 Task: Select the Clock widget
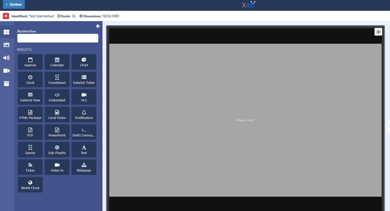30,79
